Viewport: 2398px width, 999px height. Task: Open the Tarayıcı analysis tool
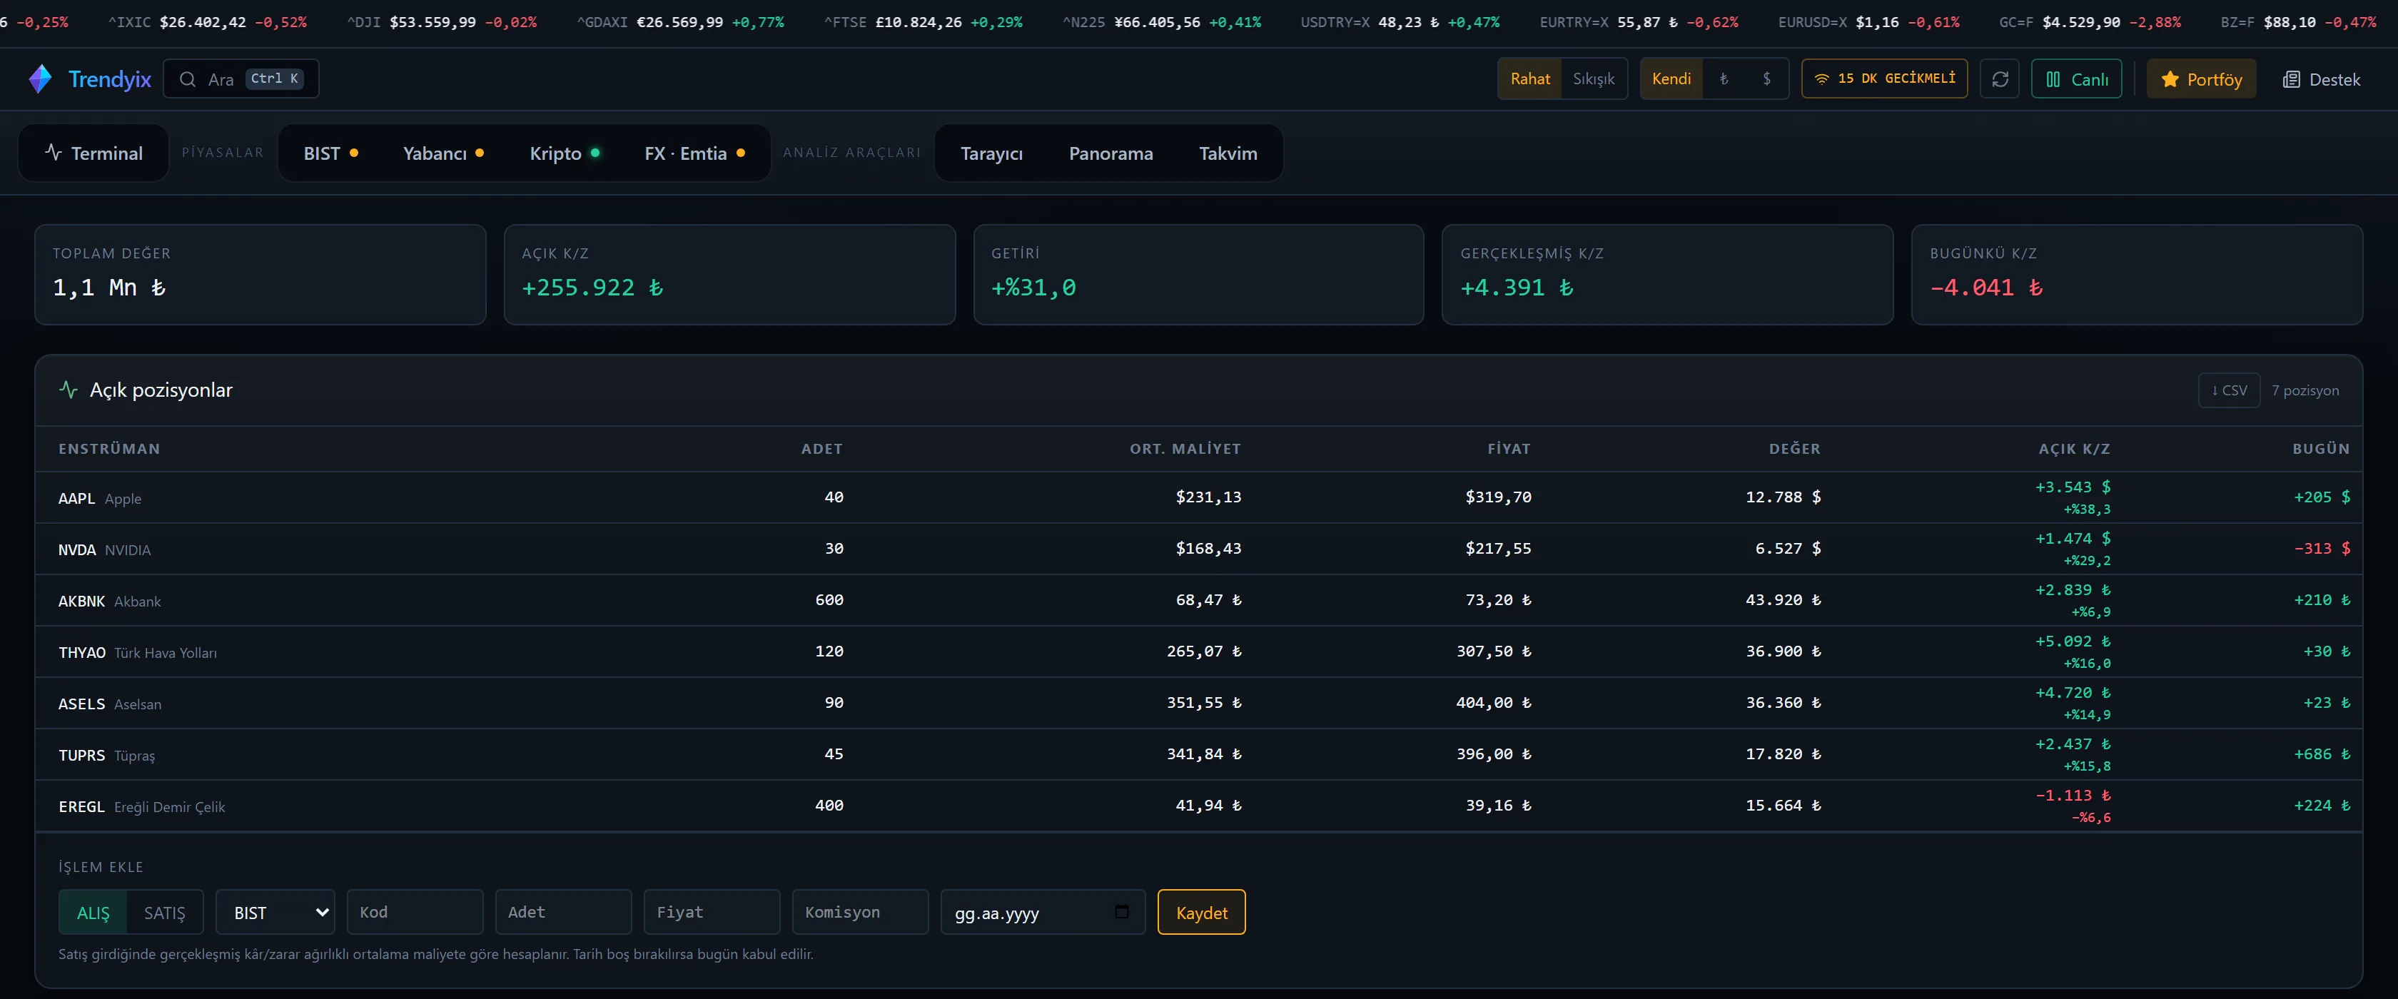point(991,153)
